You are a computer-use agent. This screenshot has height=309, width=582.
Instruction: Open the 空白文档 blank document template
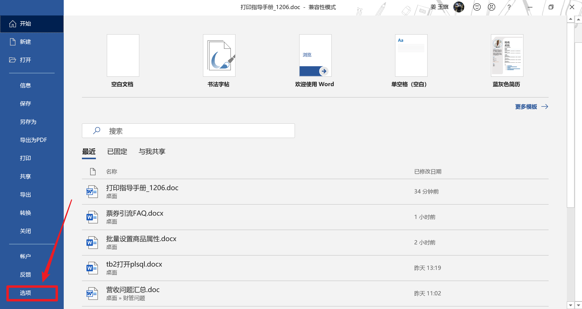tap(123, 55)
